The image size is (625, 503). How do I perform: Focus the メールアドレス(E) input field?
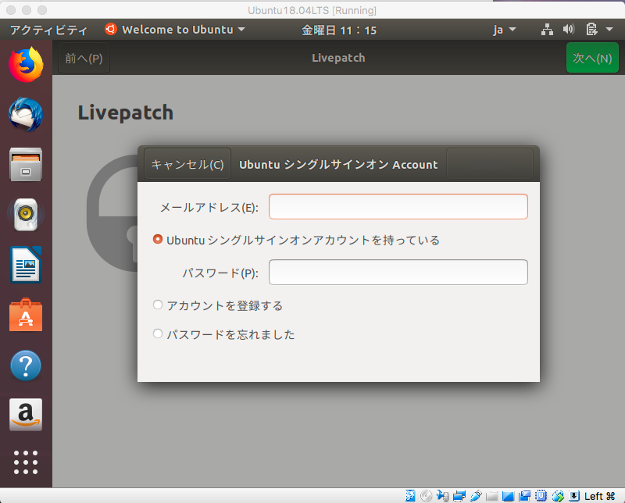tap(398, 206)
